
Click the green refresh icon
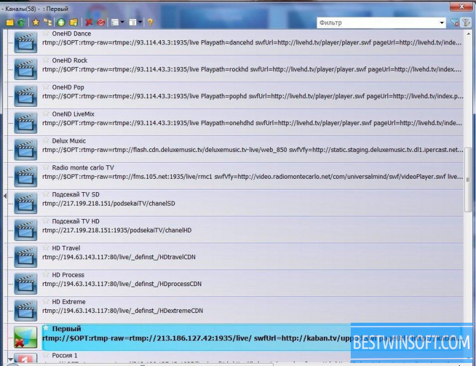tap(21, 23)
